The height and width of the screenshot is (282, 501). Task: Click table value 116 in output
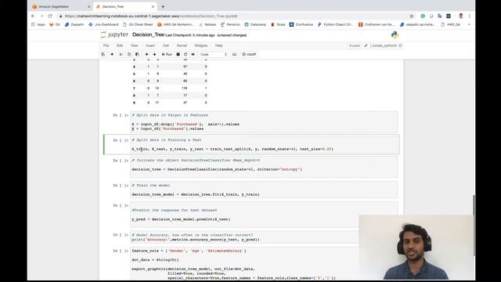pyautogui.click(x=185, y=89)
